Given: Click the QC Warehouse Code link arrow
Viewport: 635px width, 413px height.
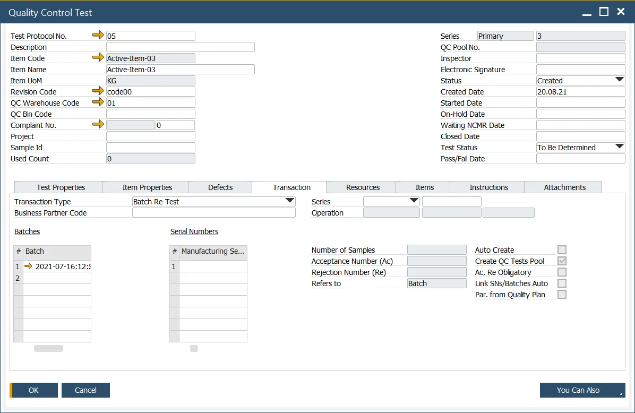Looking at the screenshot, I should pyautogui.click(x=99, y=102).
